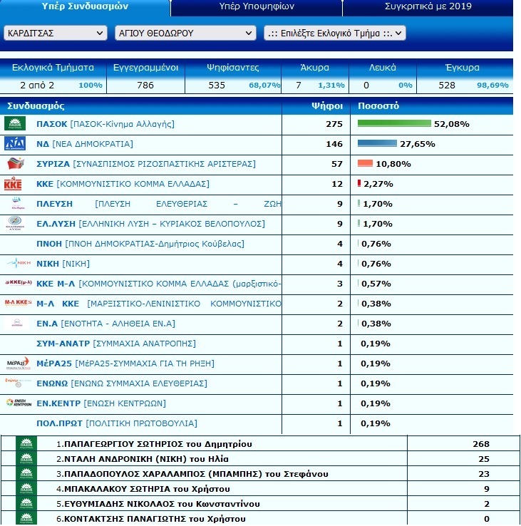The width and height of the screenshot is (521, 526).
Task: Open the ΑΓΙΟΥ ΘΕΟΔΩΡΟΥ municipality dropdown
Action: pyautogui.click(x=185, y=33)
